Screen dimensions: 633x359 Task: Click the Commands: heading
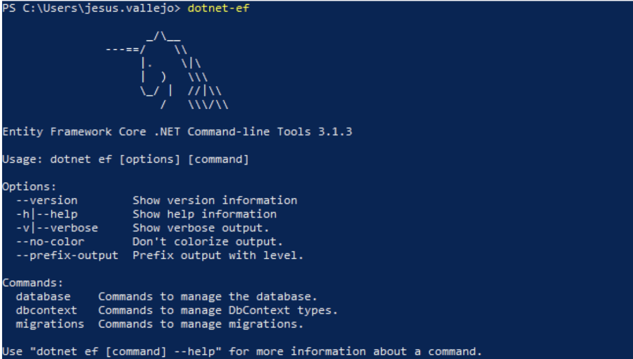[x=33, y=283]
